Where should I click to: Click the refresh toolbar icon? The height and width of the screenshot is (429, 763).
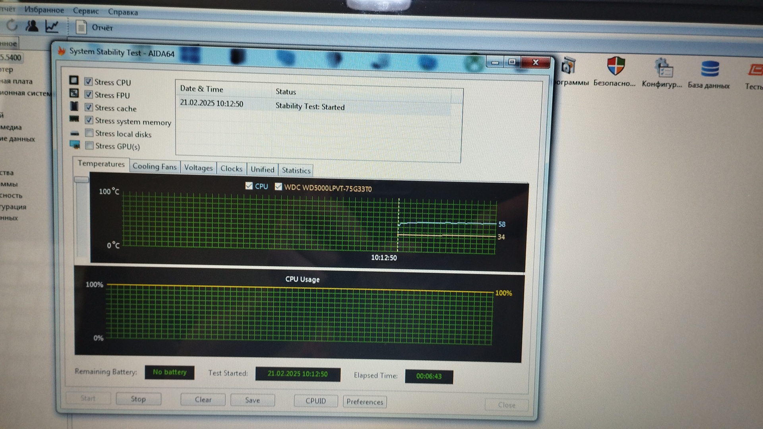[12, 25]
